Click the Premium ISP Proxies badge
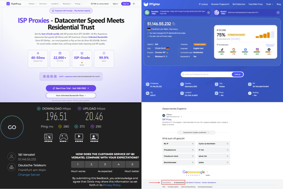 [71, 11]
